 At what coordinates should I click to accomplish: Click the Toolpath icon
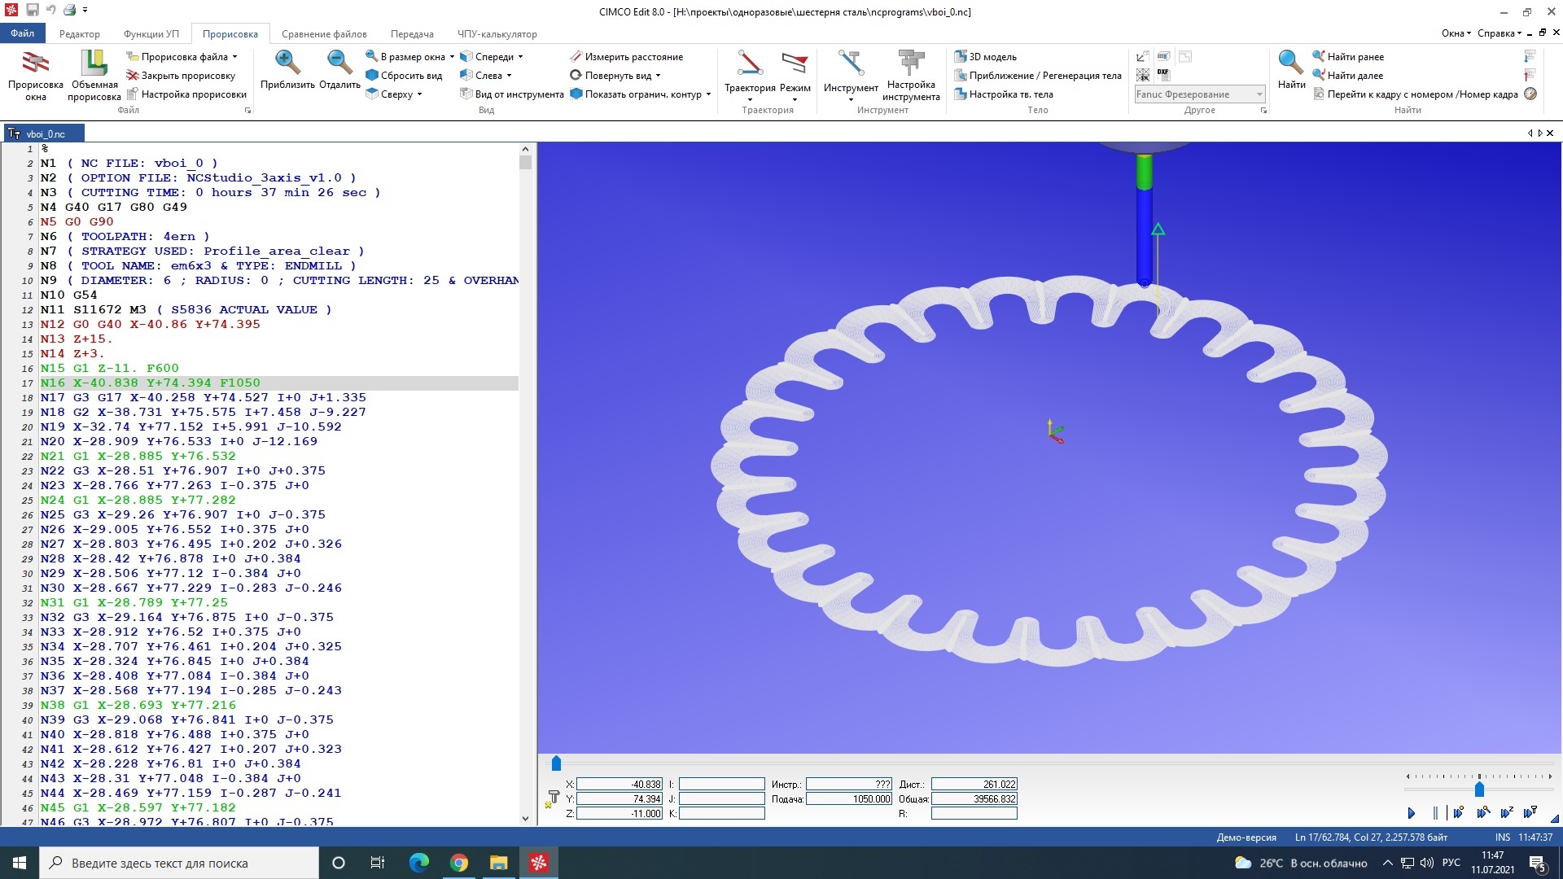[x=750, y=63]
